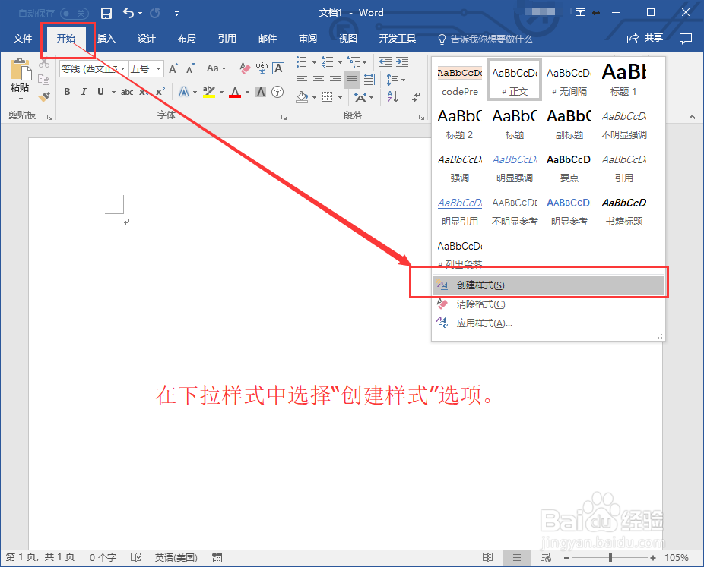
Task: Switch to the Insert tab
Action: (x=106, y=39)
